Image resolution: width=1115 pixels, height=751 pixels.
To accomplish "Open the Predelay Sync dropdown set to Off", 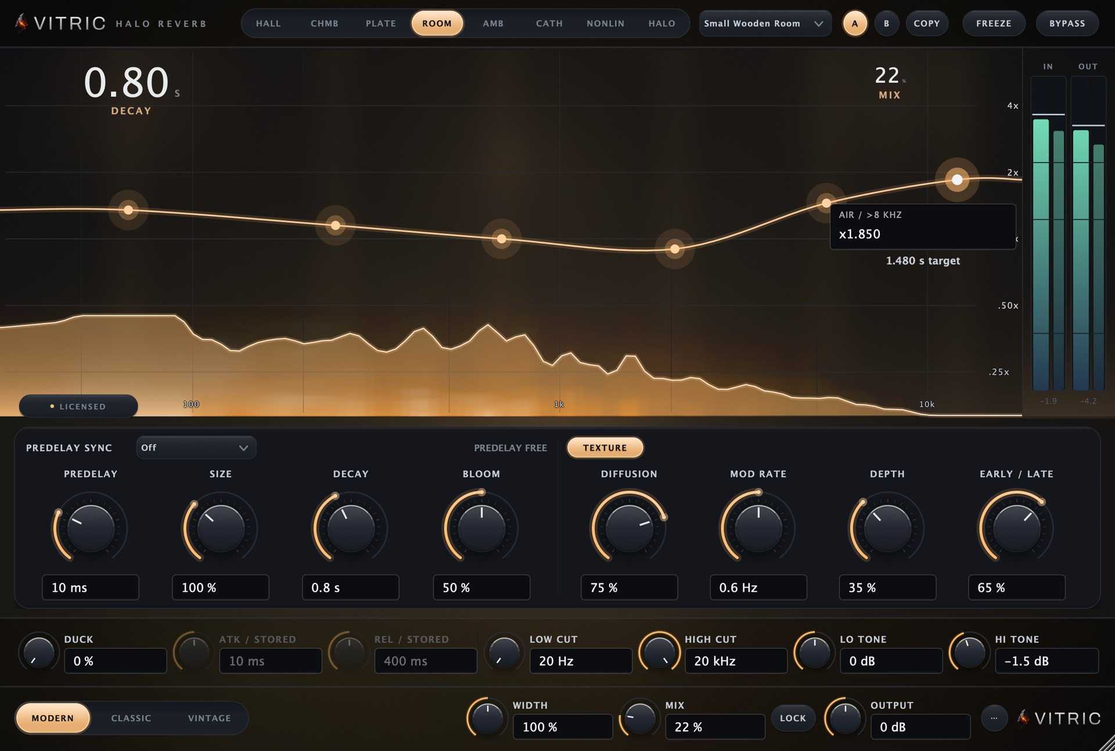I will tap(196, 448).
